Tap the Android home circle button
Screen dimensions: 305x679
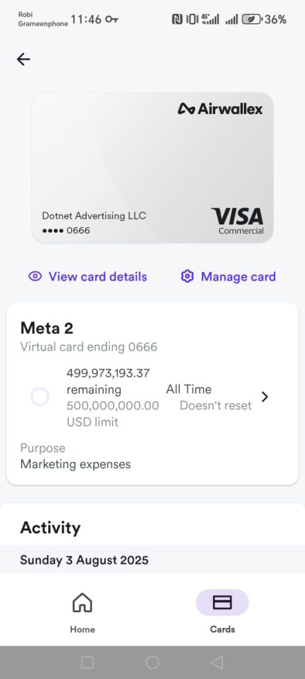tap(152, 662)
